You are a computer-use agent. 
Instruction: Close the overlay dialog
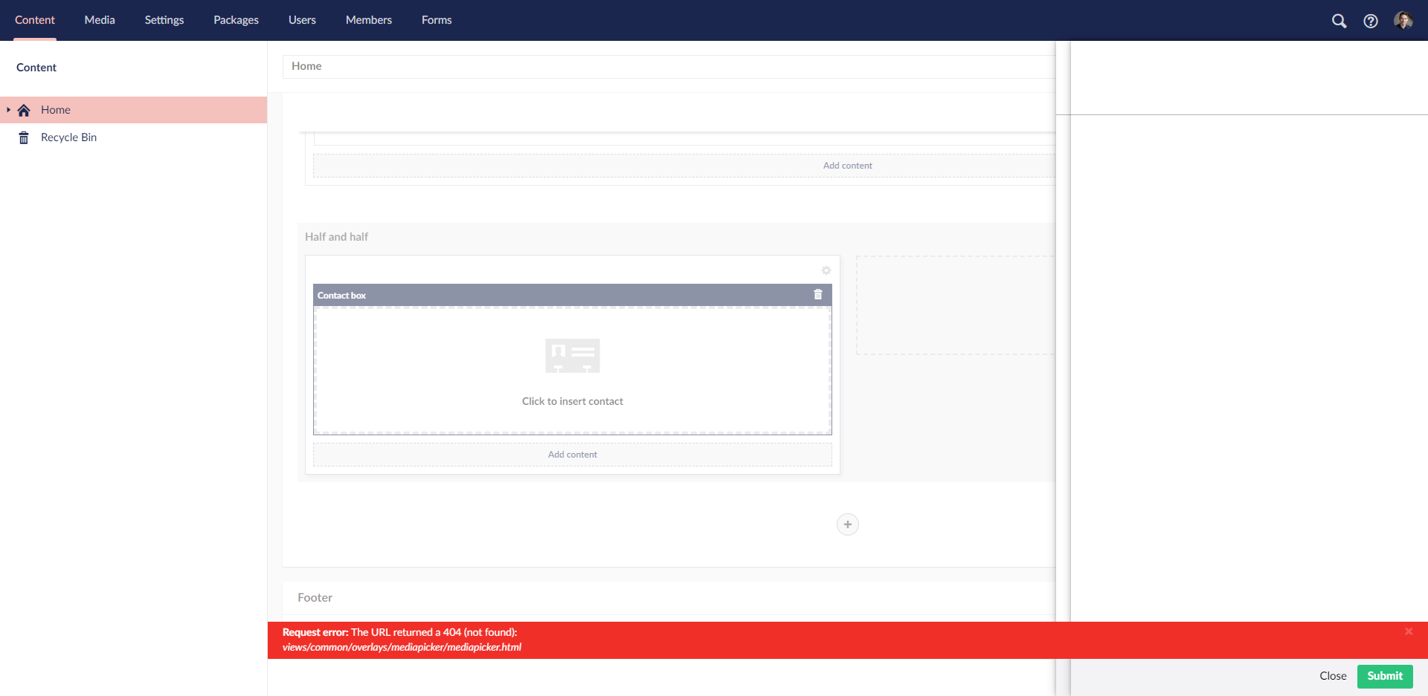coord(1332,676)
